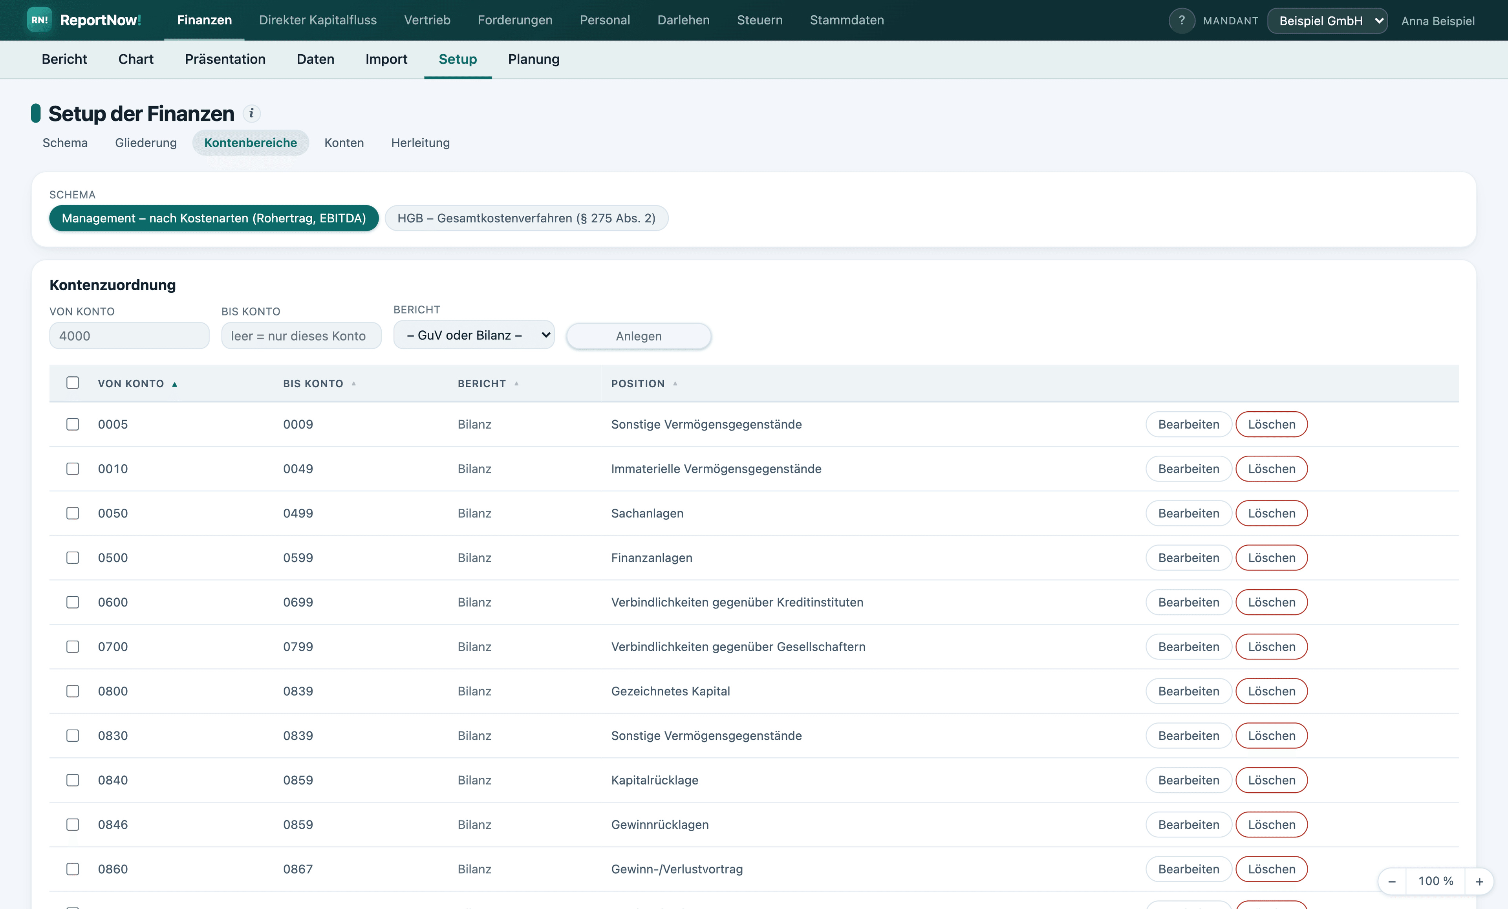
Task: Click the 100 % zoom level display
Action: coord(1435,881)
